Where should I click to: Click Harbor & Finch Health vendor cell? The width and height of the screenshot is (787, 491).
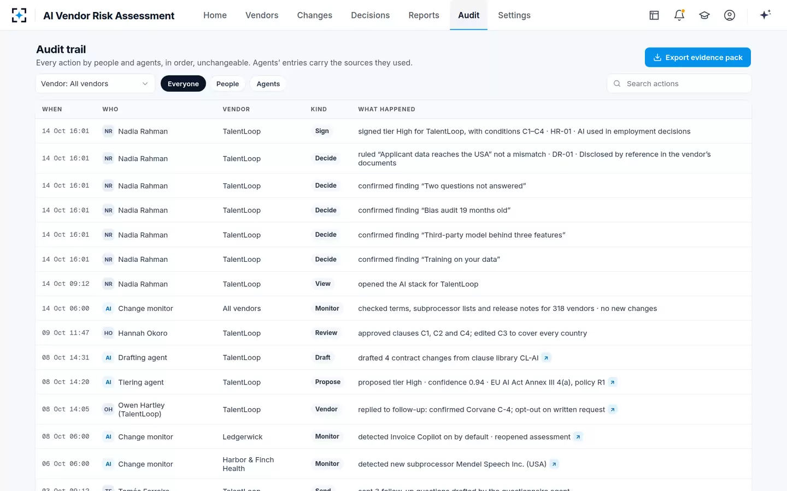248,464
